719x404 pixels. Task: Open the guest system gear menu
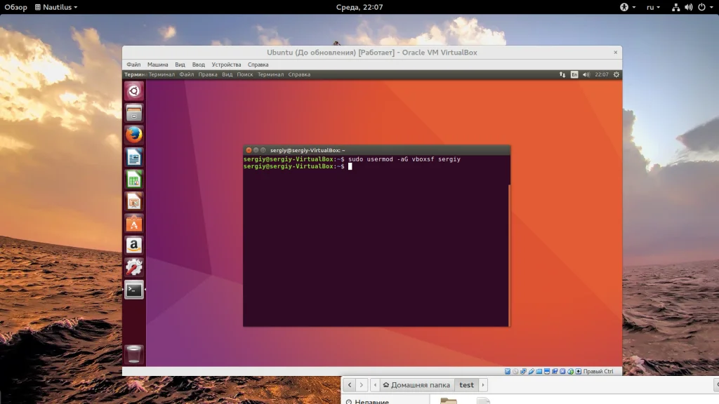coord(616,74)
